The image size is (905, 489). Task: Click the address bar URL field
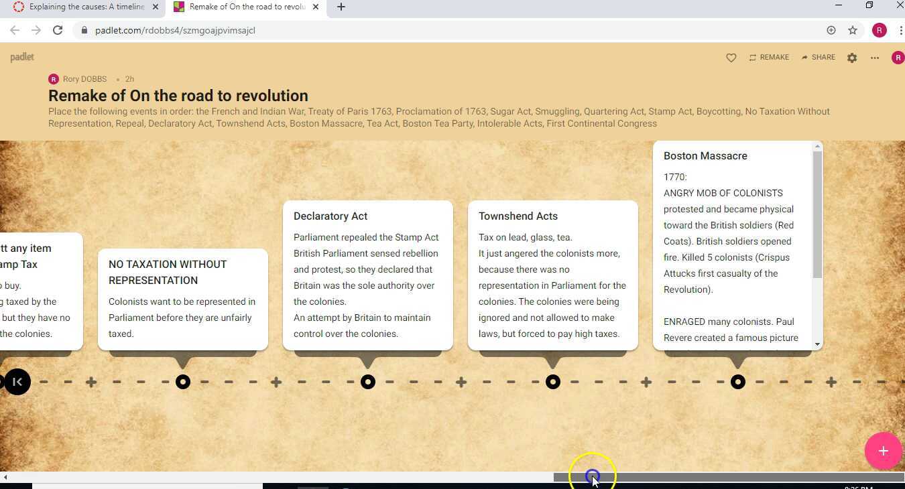click(176, 30)
